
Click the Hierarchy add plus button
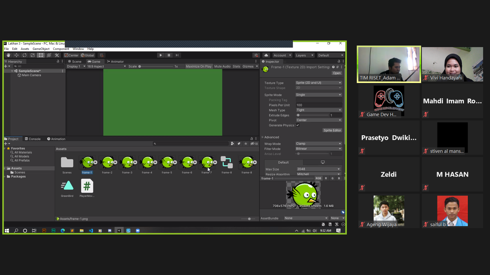[6, 66]
